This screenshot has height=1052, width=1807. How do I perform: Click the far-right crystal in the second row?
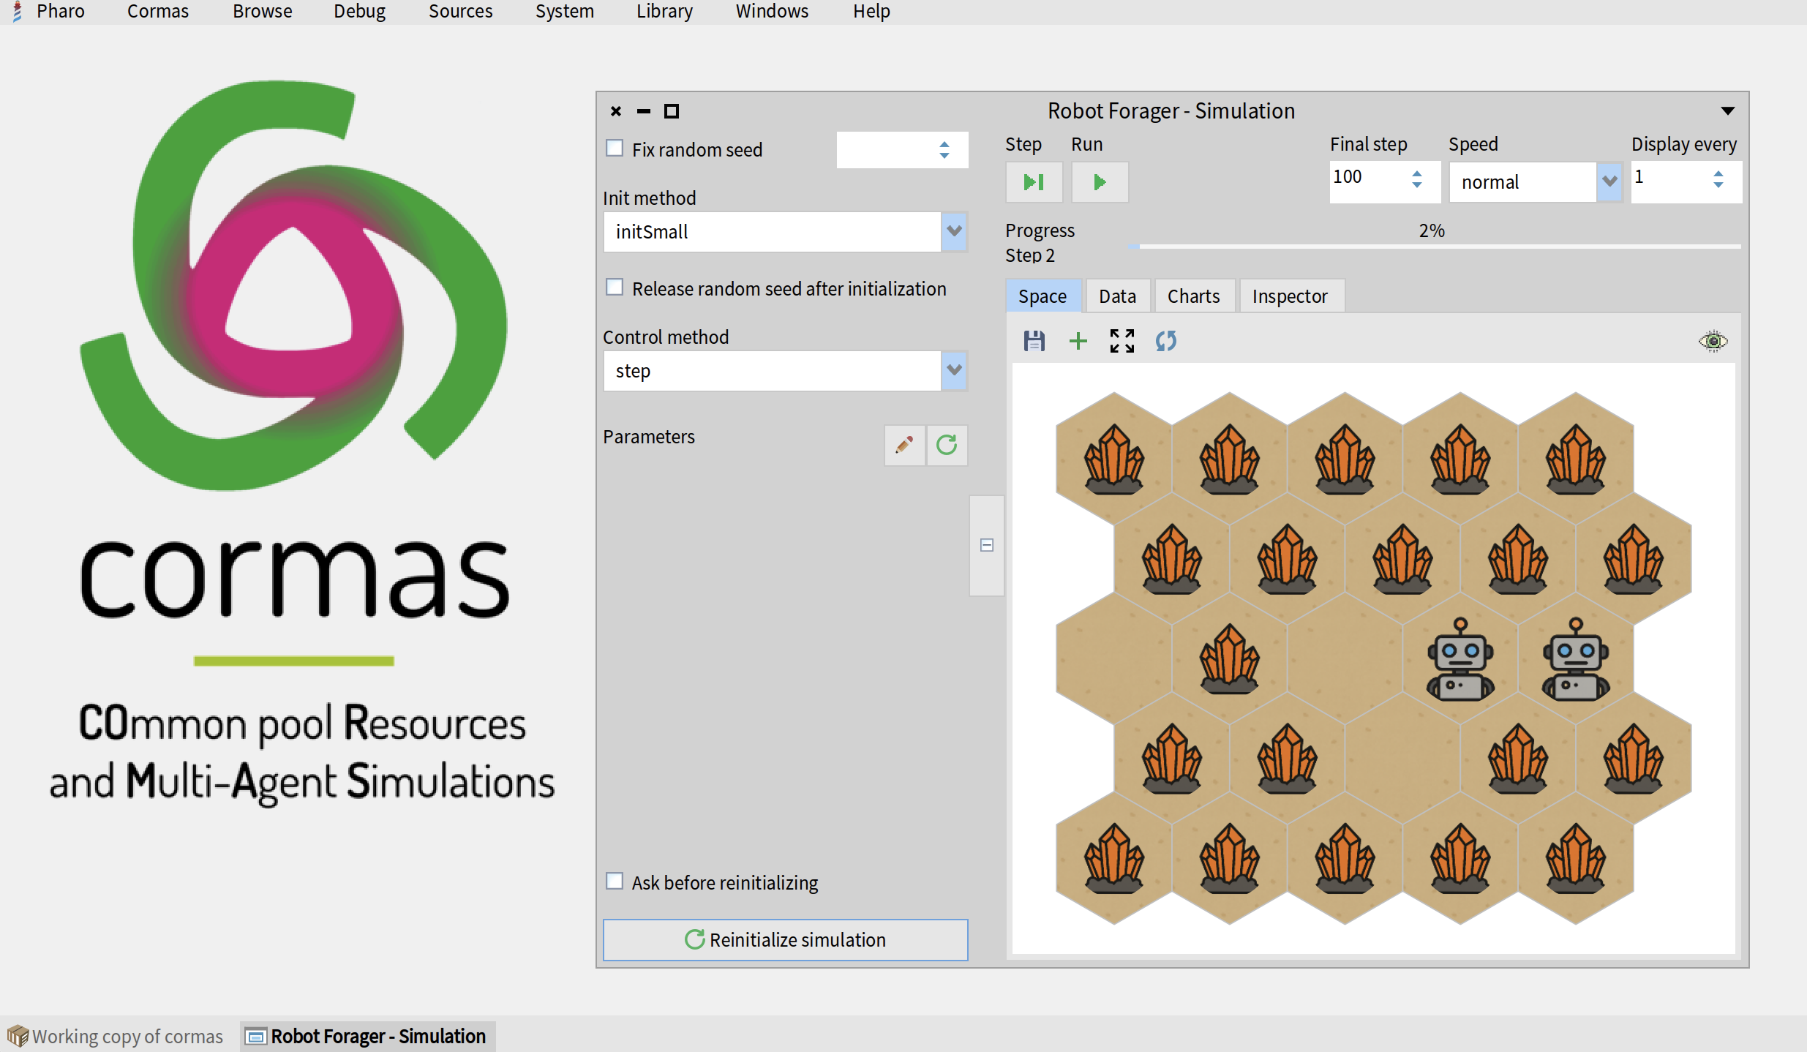coord(1633,559)
